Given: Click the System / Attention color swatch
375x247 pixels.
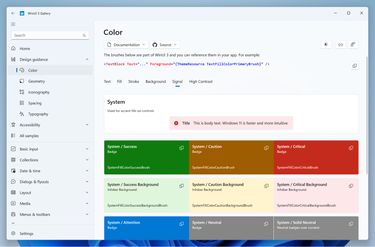Looking at the screenshot, I should [146, 228].
